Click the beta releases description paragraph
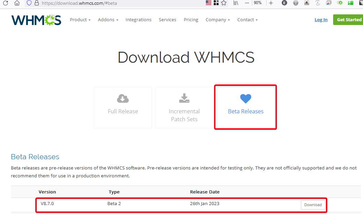 click(184, 172)
